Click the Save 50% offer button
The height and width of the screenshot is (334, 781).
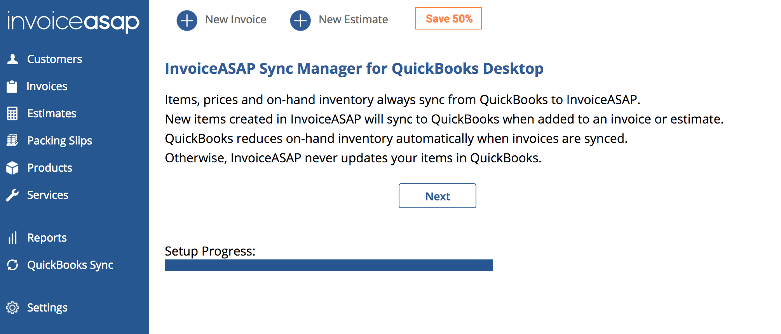pos(448,18)
